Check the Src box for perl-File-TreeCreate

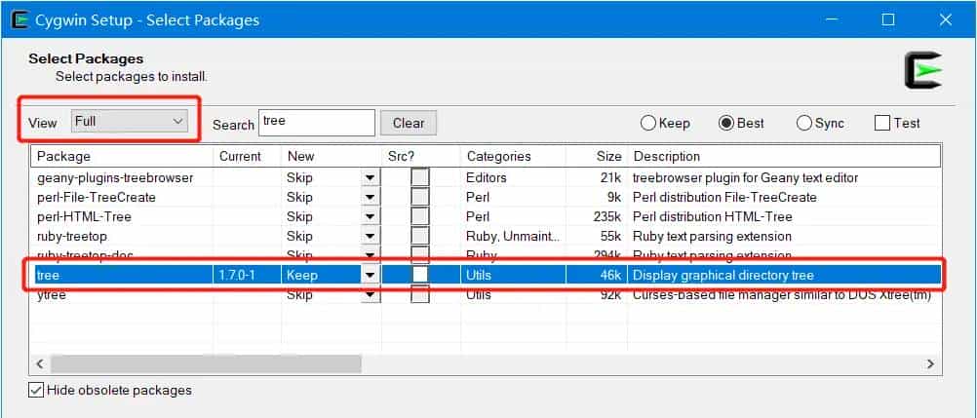420,198
